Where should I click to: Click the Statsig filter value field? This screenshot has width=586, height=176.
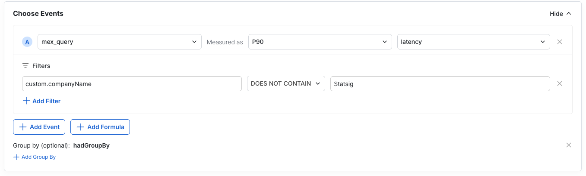(440, 83)
